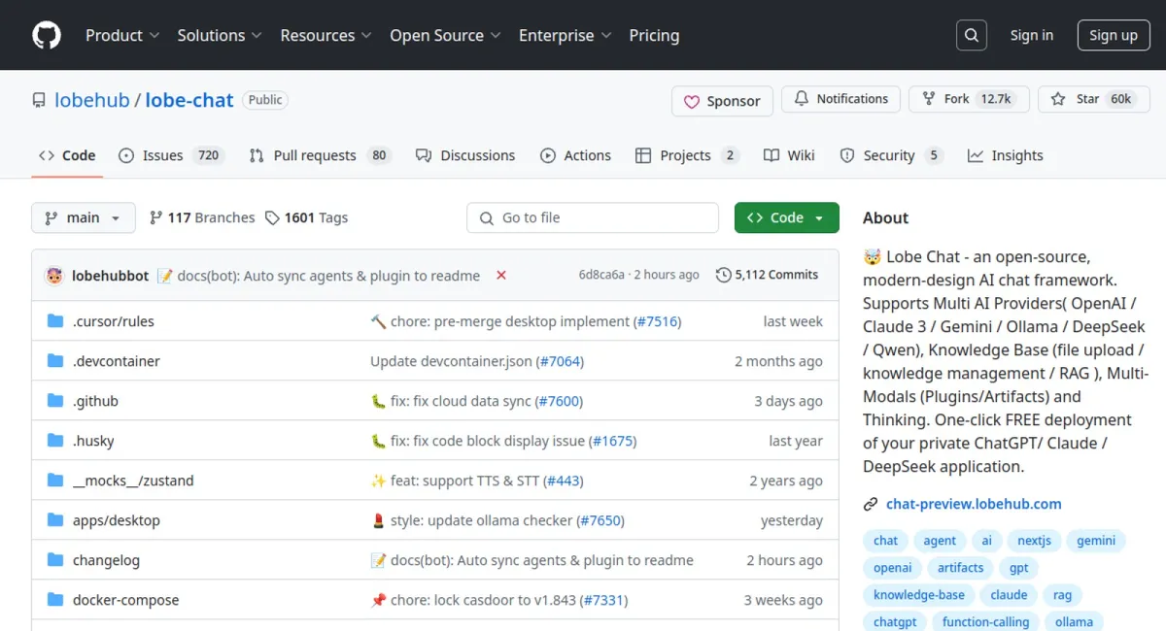Viewport: 1166px width, 631px height.
Task: Click the 5,112 Commits link
Action: click(768, 276)
